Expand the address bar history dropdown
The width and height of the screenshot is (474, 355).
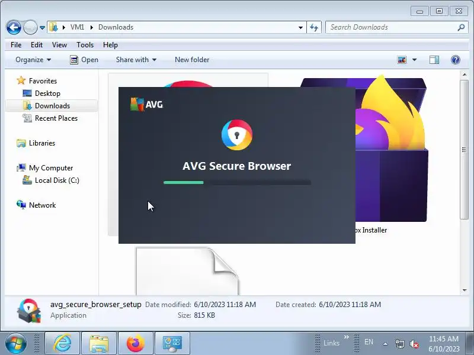pos(300,27)
